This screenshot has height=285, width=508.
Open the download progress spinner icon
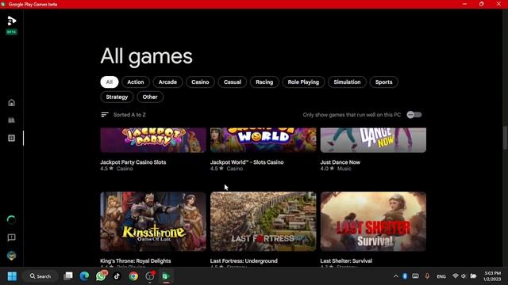tap(11, 220)
